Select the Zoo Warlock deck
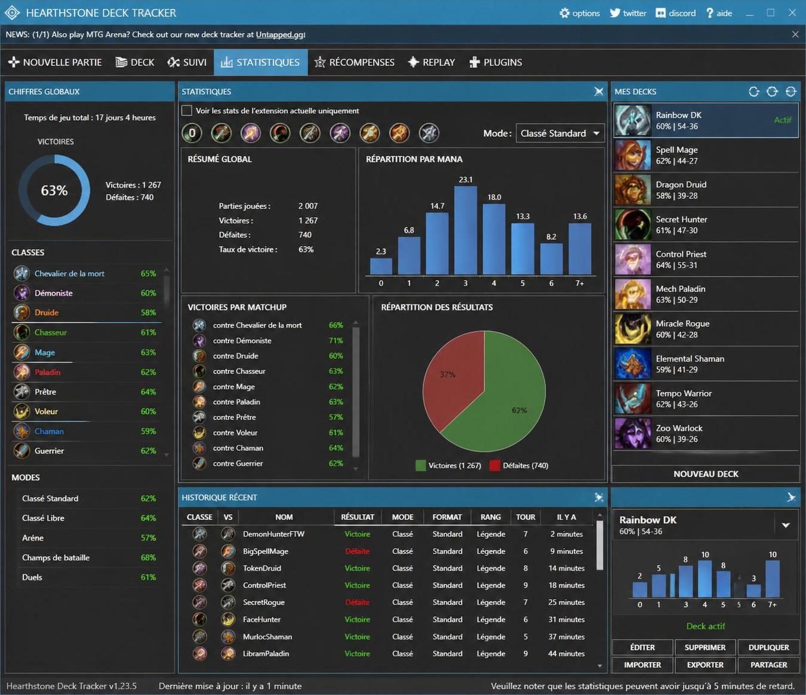806x695 pixels. tap(706, 434)
